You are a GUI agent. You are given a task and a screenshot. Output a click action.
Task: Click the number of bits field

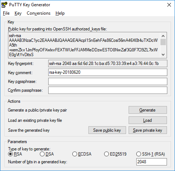152,162
